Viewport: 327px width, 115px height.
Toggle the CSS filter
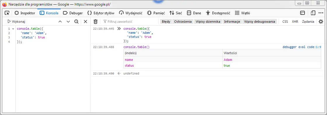(285, 22)
